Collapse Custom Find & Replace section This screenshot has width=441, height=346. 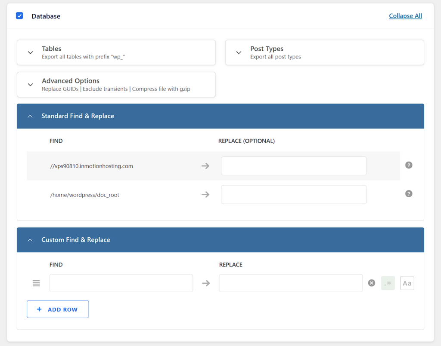[x=30, y=240]
